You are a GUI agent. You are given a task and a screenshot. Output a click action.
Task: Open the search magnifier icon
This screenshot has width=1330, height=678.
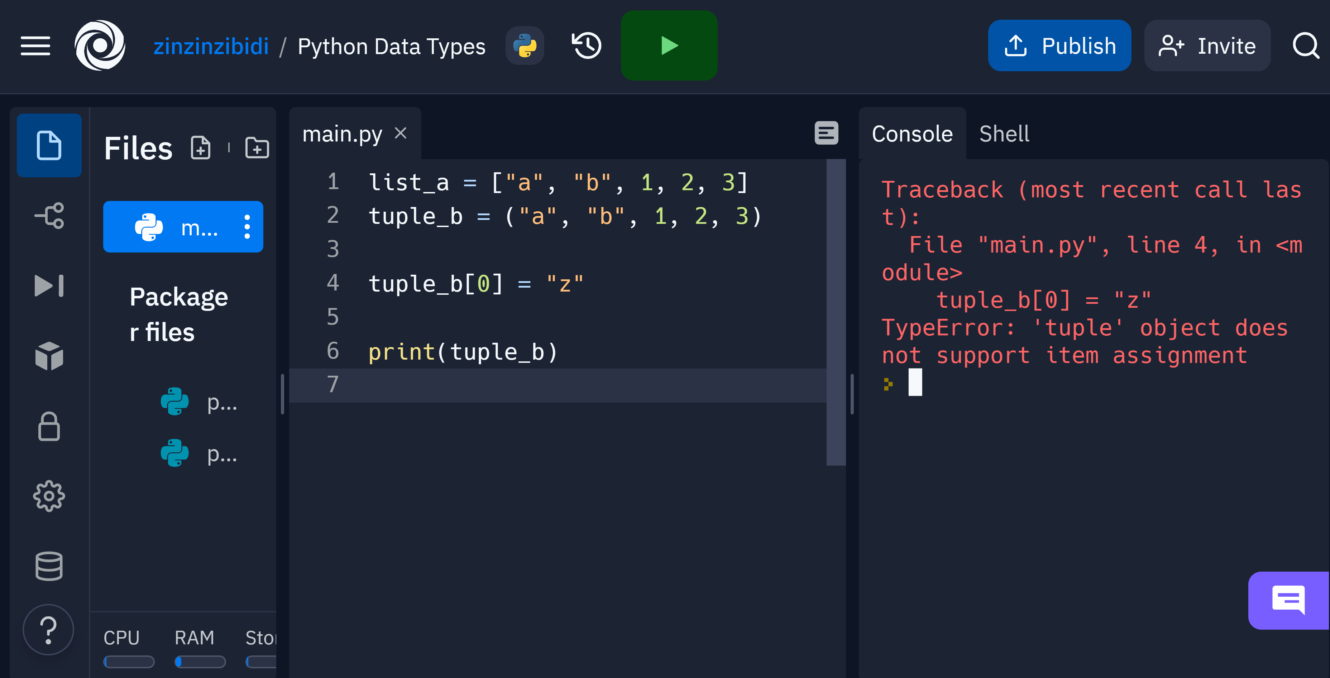coord(1306,45)
